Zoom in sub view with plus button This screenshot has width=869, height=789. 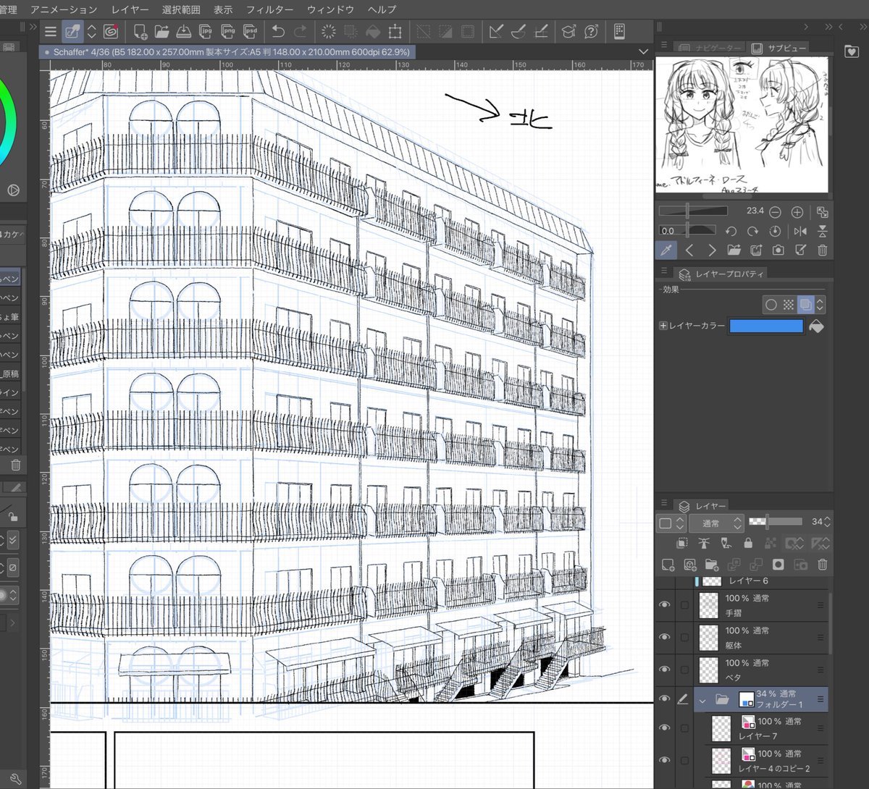pyautogui.click(x=797, y=212)
